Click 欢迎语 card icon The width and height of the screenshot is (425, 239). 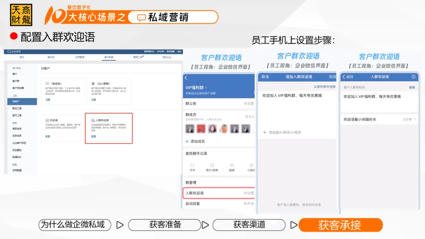coord(47,120)
